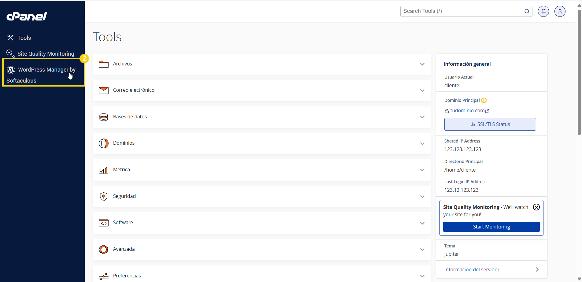Viewport: 582px width, 282px height.
Task: Expand the Dominios section chevron
Action: (x=422, y=144)
